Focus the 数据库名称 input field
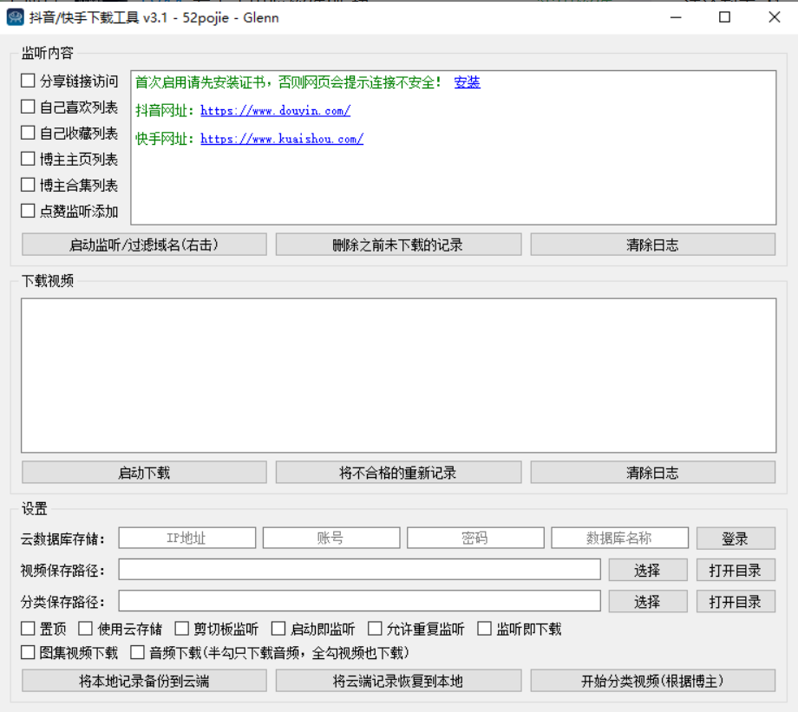798x712 pixels. click(x=620, y=538)
